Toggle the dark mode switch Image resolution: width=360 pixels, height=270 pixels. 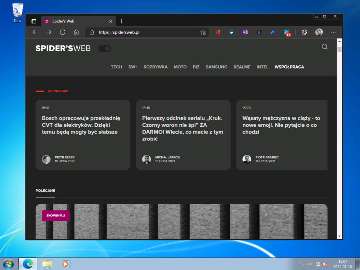(105, 49)
